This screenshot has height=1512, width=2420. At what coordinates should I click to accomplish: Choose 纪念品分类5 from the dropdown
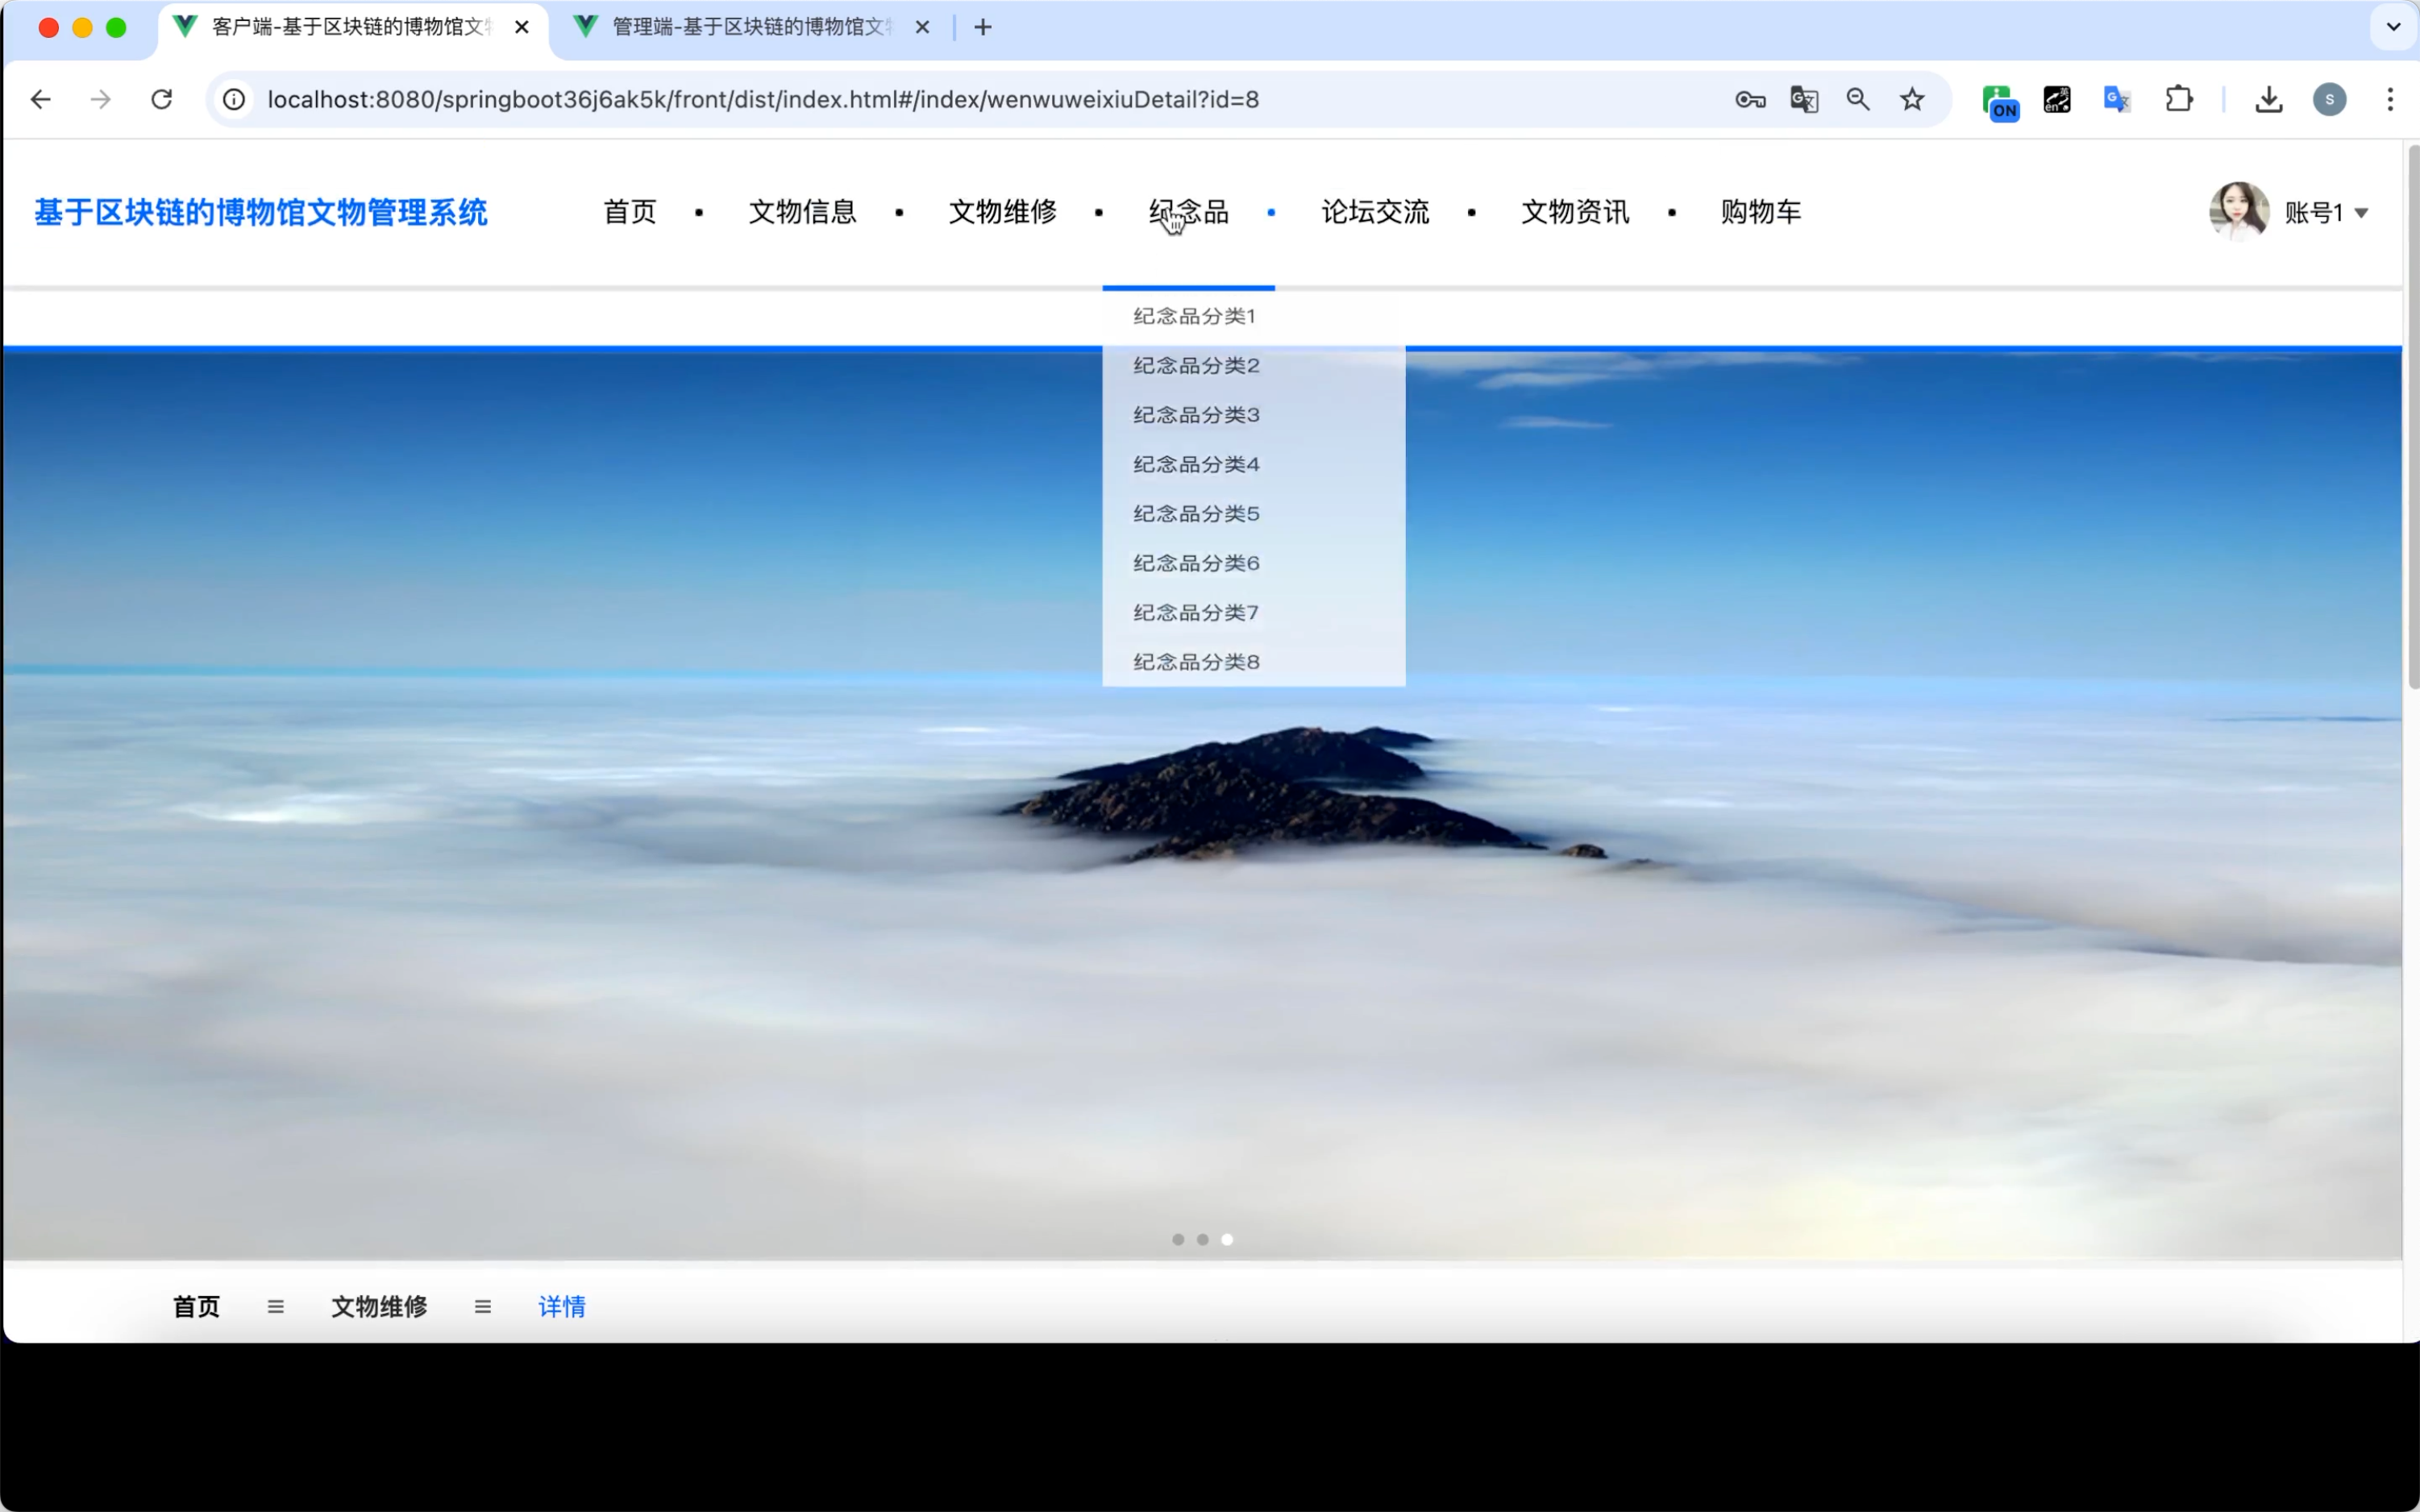coord(1254,514)
